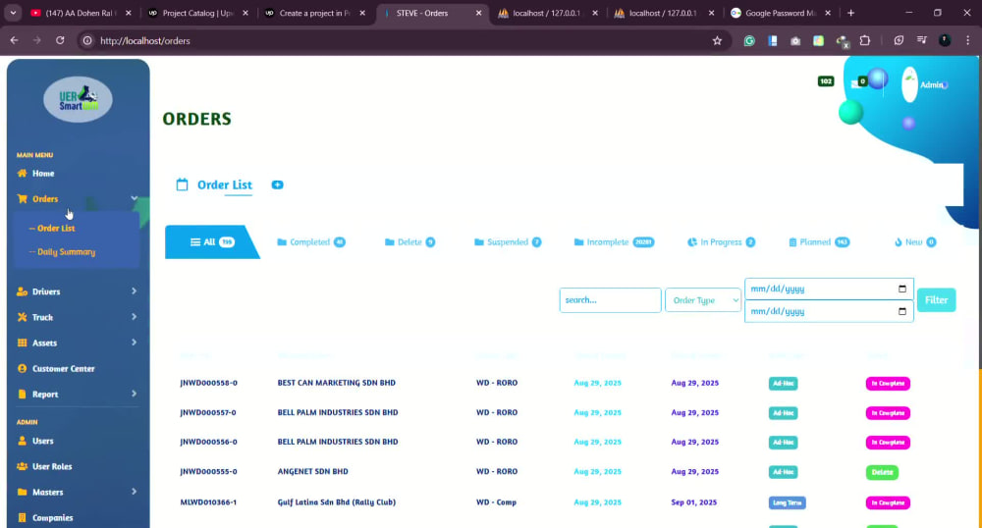Click Ad-Hoc badge for JNWD000557-0
Screen dimensions: 982x528
point(783,413)
